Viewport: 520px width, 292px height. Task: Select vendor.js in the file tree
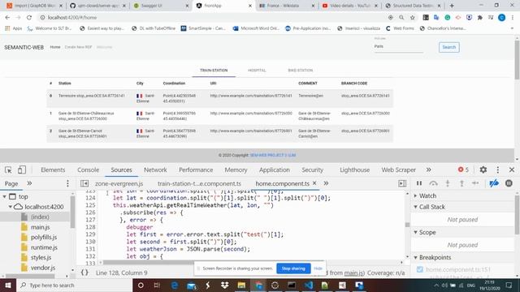tap(43, 268)
